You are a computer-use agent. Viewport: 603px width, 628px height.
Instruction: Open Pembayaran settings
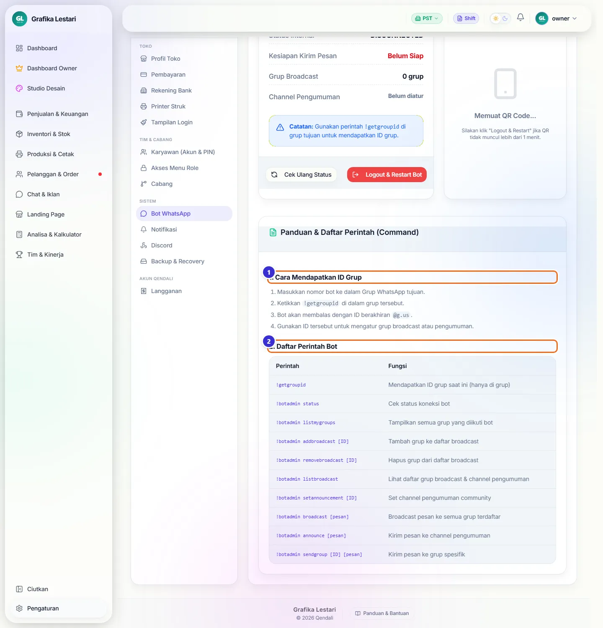[184, 75]
